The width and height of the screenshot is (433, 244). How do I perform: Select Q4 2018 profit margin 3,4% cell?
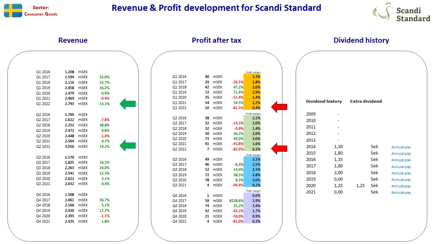coord(252,206)
